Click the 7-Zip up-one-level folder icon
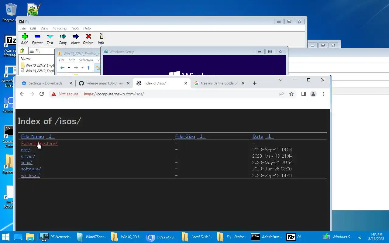 pos(22,51)
